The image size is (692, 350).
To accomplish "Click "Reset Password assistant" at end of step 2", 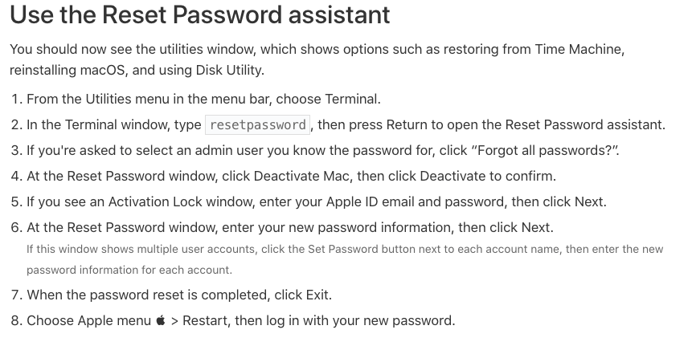I will 583,124.
